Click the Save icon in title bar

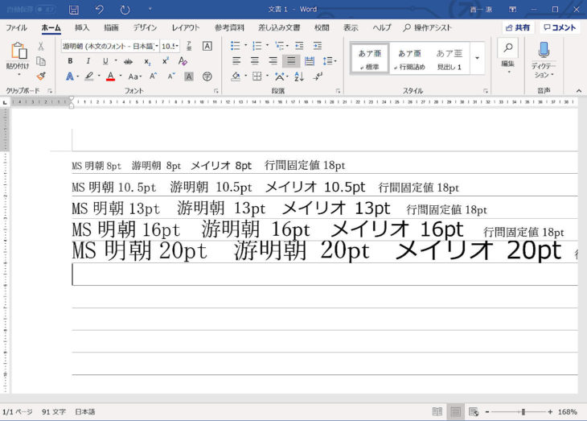(74, 10)
